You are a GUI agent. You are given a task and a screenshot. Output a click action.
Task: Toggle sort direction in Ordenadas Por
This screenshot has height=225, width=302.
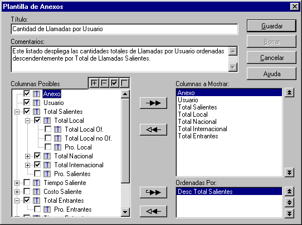[289, 202]
